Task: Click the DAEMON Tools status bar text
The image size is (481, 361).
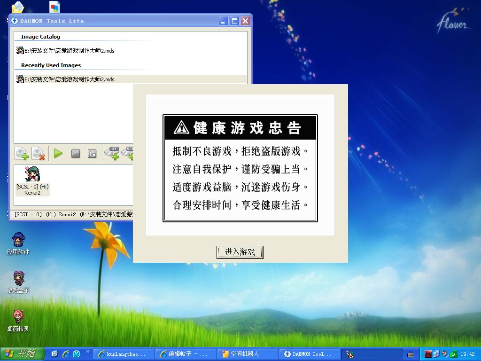Action: [73, 214]
